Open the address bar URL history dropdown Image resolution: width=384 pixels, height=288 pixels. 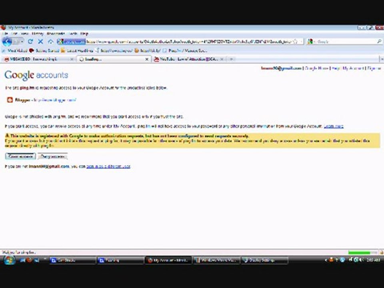301,42
